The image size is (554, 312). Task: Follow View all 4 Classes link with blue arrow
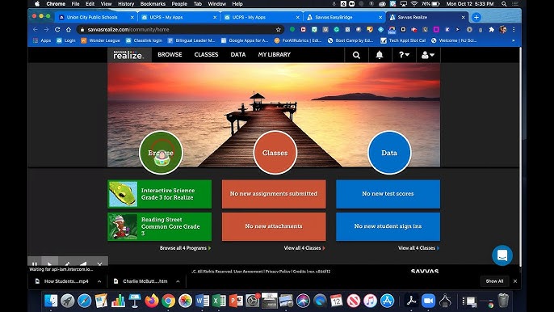pos(418,248)
